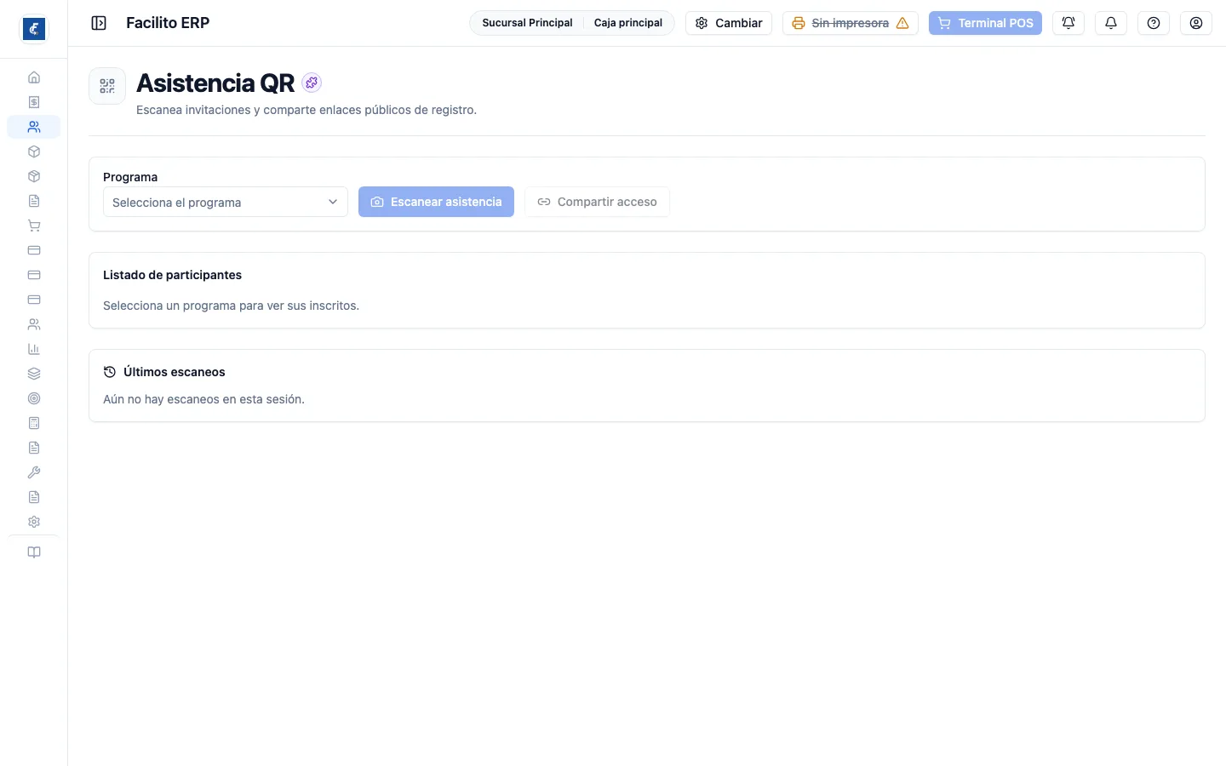Viewport: 1226px width, 766px height.
Task: Click the Cambiar branch button
Action: point(729,23)
